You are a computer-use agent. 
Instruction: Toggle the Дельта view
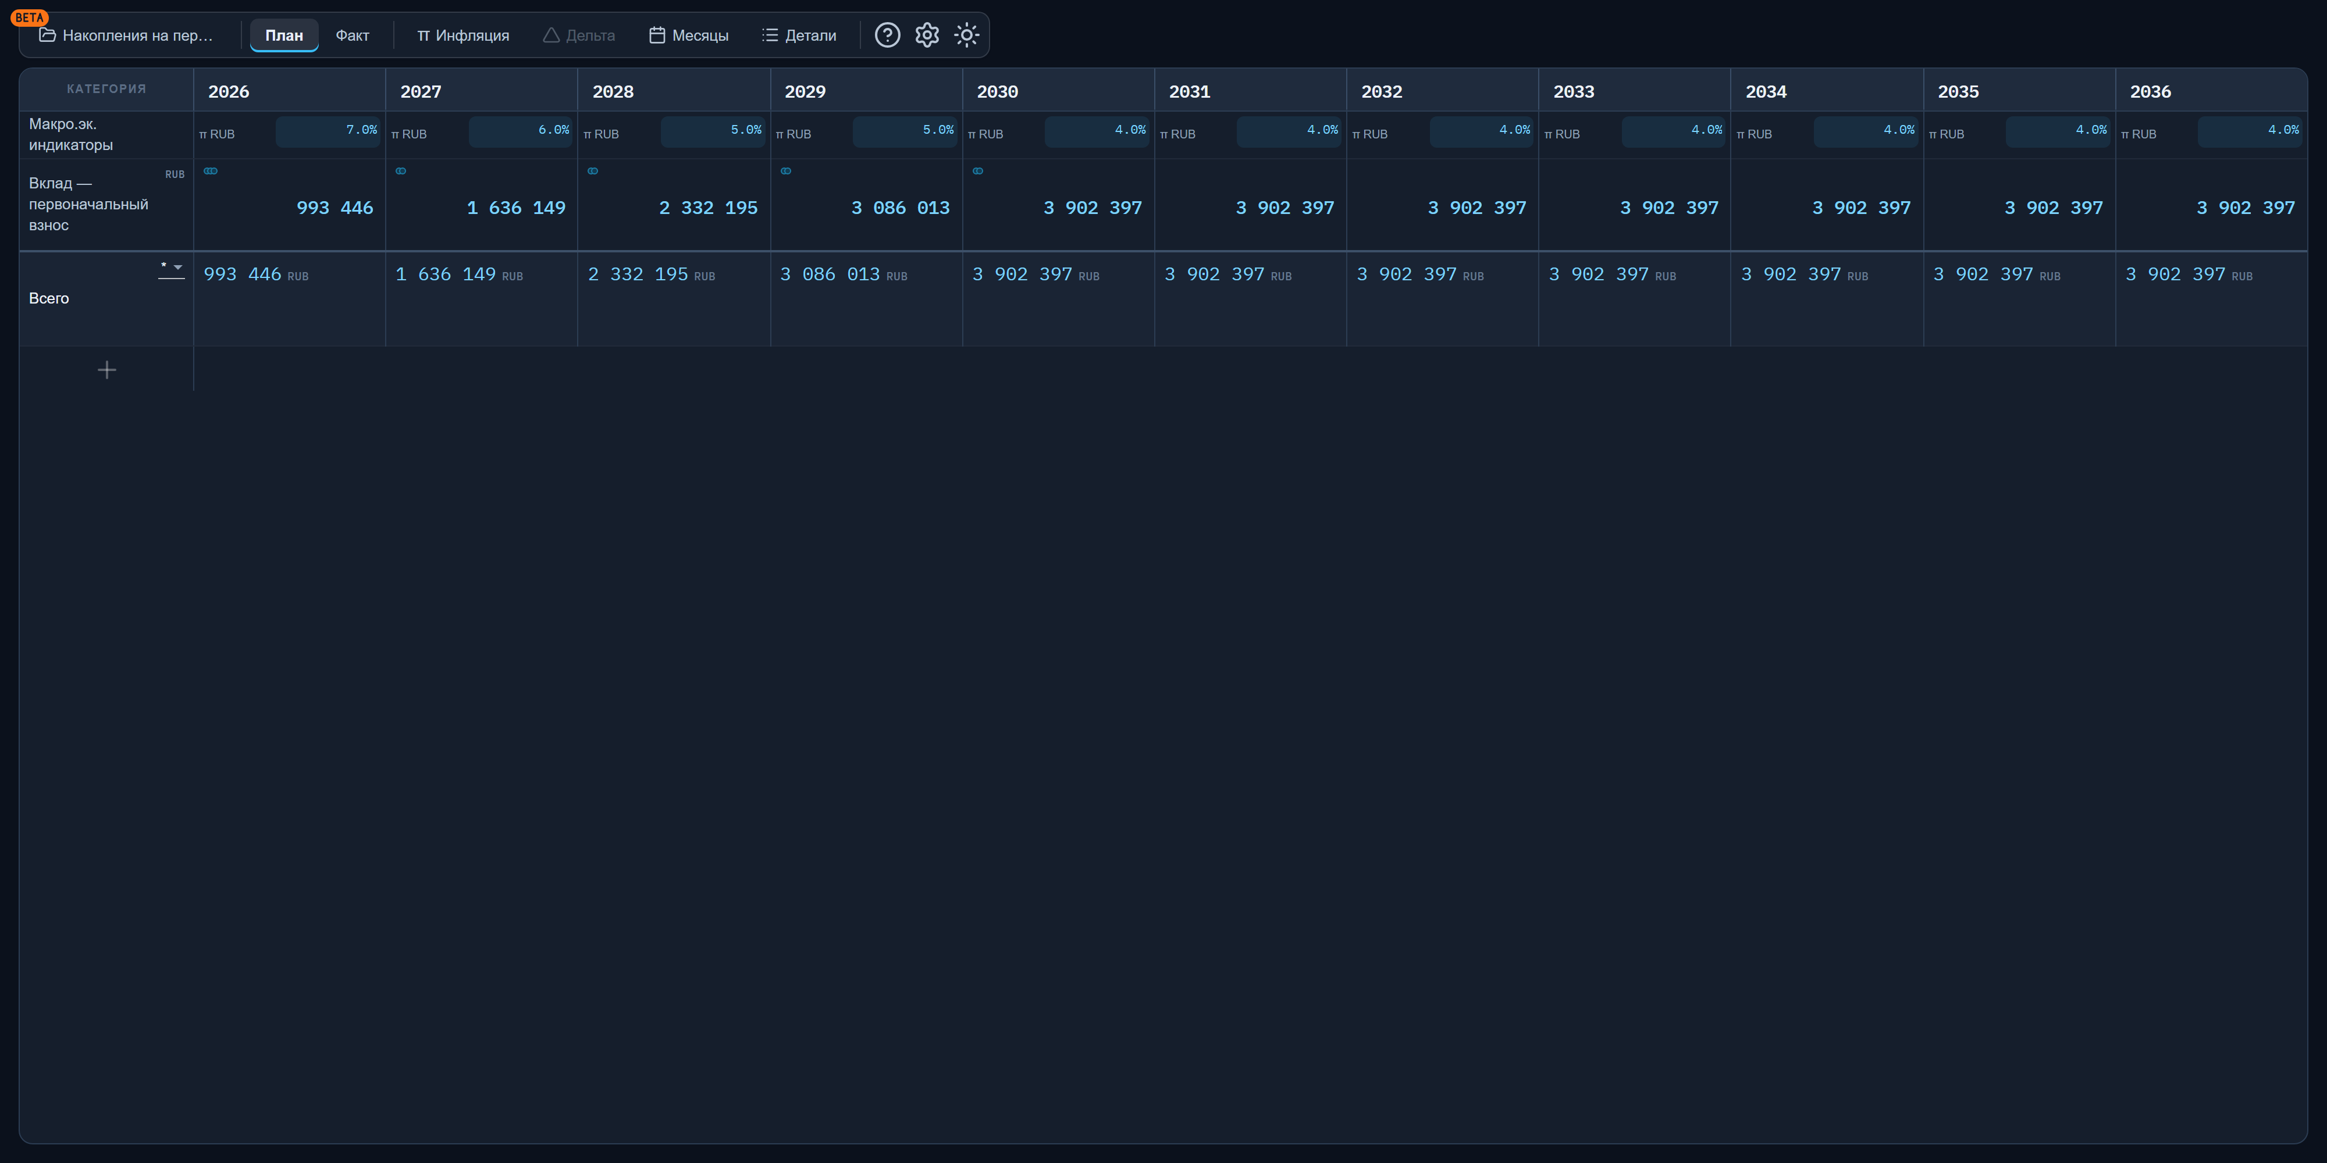tap(579, 35)
